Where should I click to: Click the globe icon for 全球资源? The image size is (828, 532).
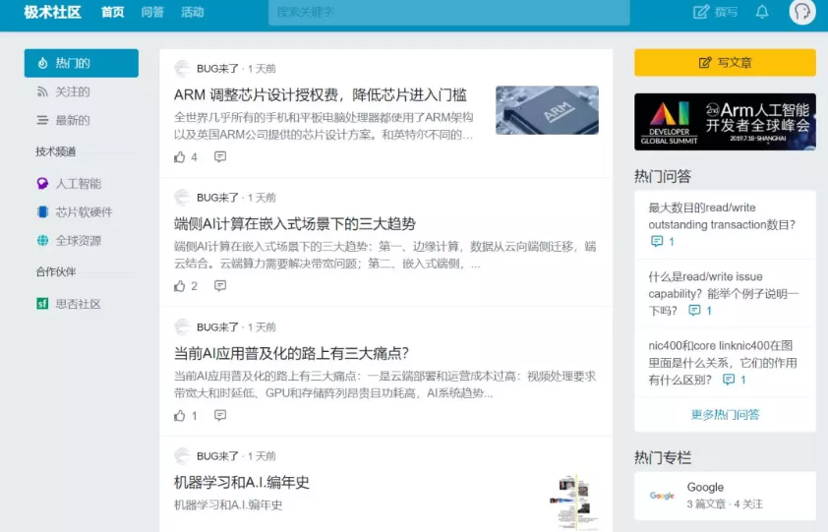click(42, 240)
